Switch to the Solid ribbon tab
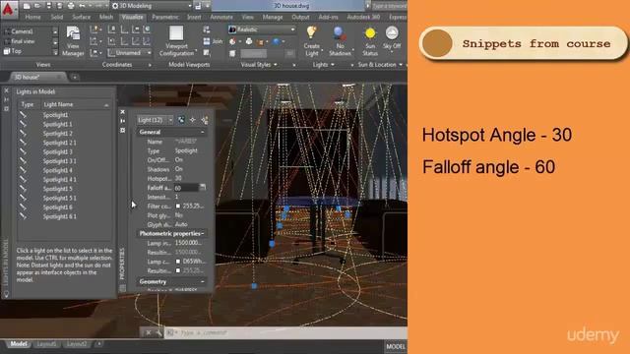This screenshot has width=630, height=354. 57,18
